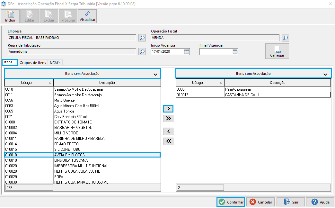Click the Incluir toolbar button

(x=10, y=16)
